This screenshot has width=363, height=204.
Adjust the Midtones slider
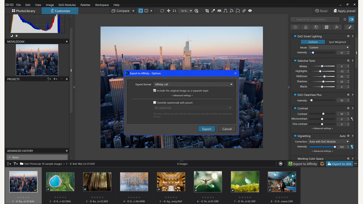322,76
